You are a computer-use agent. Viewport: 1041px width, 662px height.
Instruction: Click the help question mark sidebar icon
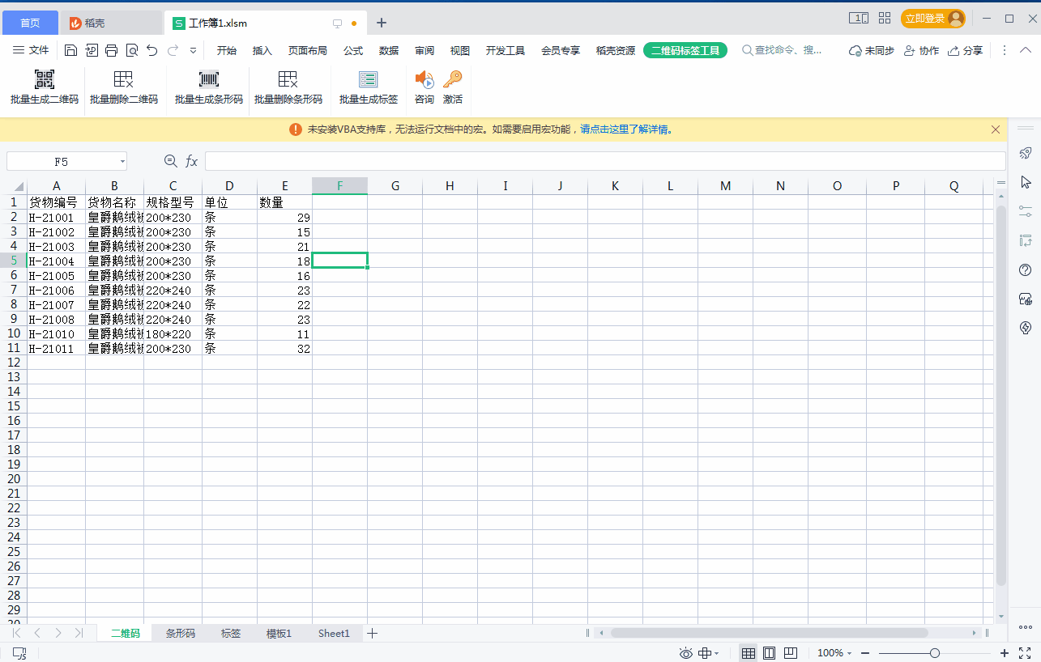tap(1026, 269)
